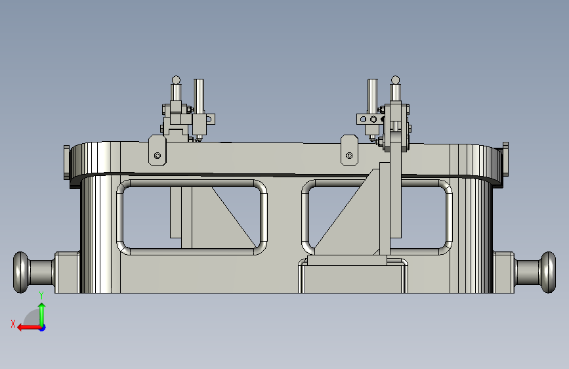Screen dimensions: 569x369
Task: Click the red X axis arrow of the triad
Action: click(x=29, y=328)
